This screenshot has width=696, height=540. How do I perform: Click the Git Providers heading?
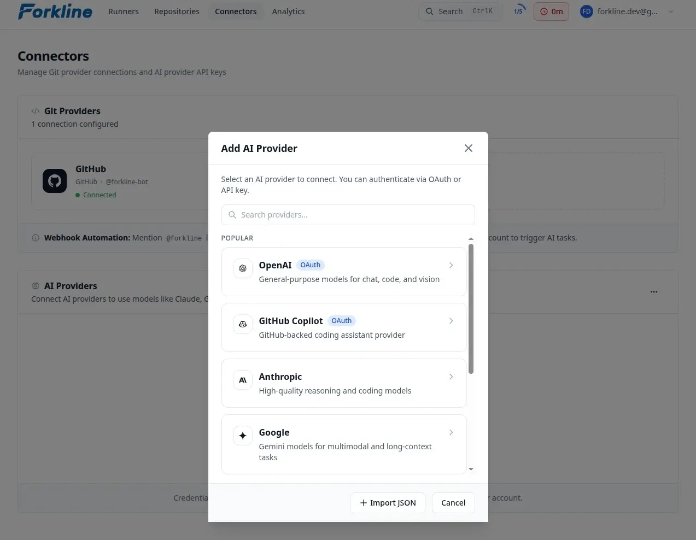coord(72,111)
